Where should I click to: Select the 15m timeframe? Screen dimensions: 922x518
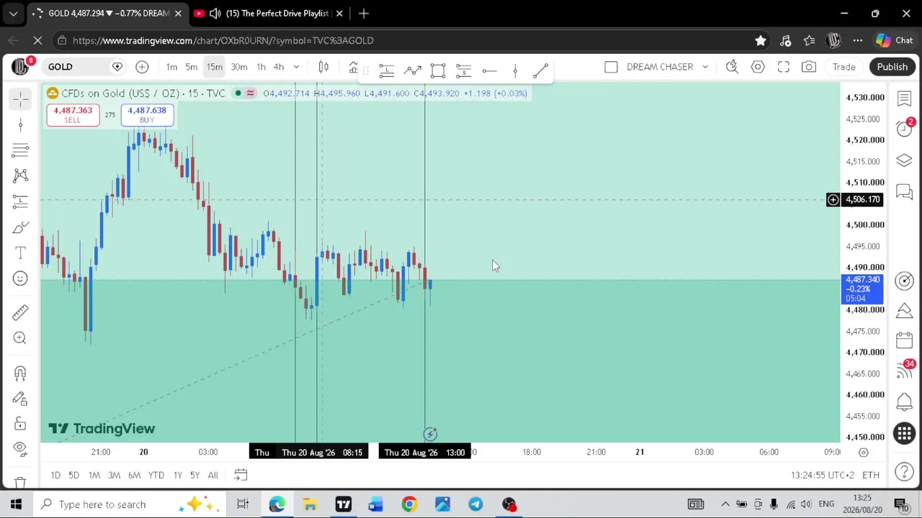(x=215, y=67)
